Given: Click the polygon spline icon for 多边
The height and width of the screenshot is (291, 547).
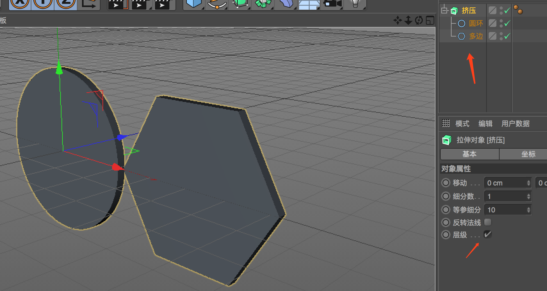Looking at the screenshot, I should coord(461,36).
